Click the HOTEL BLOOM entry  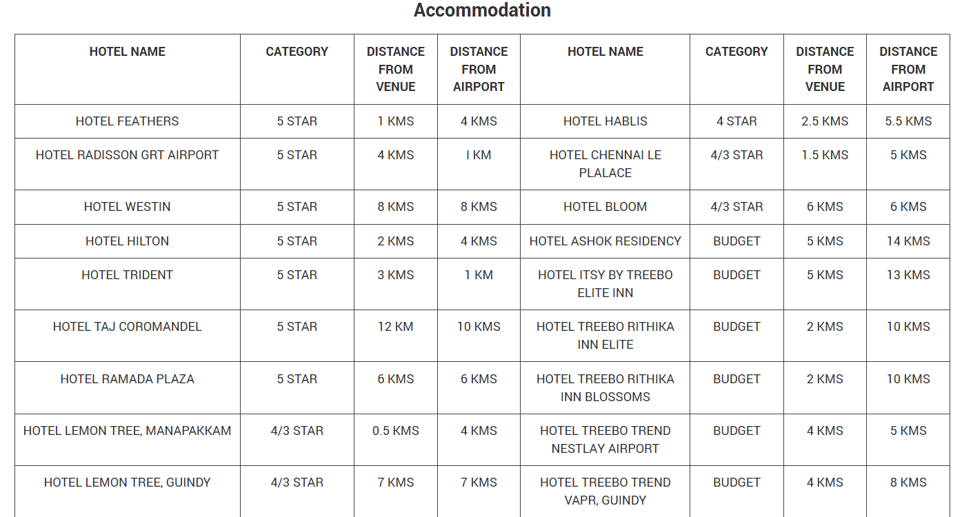[605, 207]
